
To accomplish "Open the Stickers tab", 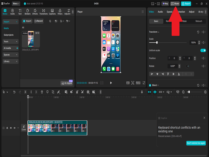I will coord(27,12).
